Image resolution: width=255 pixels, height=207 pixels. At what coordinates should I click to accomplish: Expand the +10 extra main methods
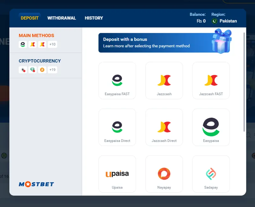click(52, 45)
